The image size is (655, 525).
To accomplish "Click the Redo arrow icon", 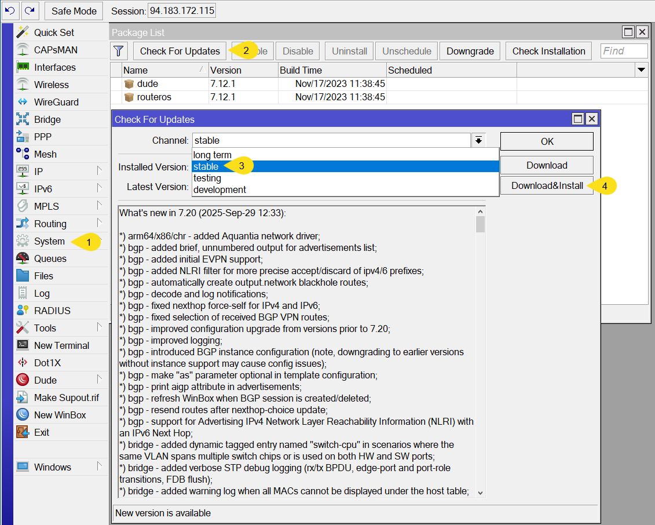I will [x=30, y=11].
